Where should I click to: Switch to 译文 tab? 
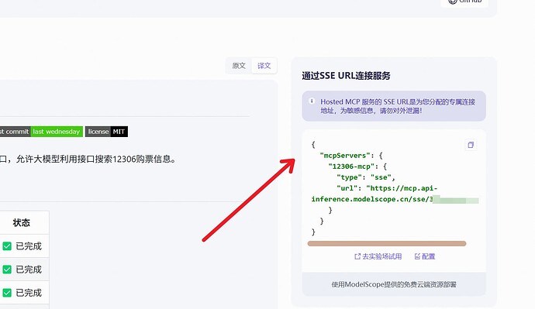(x=264, y=65)
